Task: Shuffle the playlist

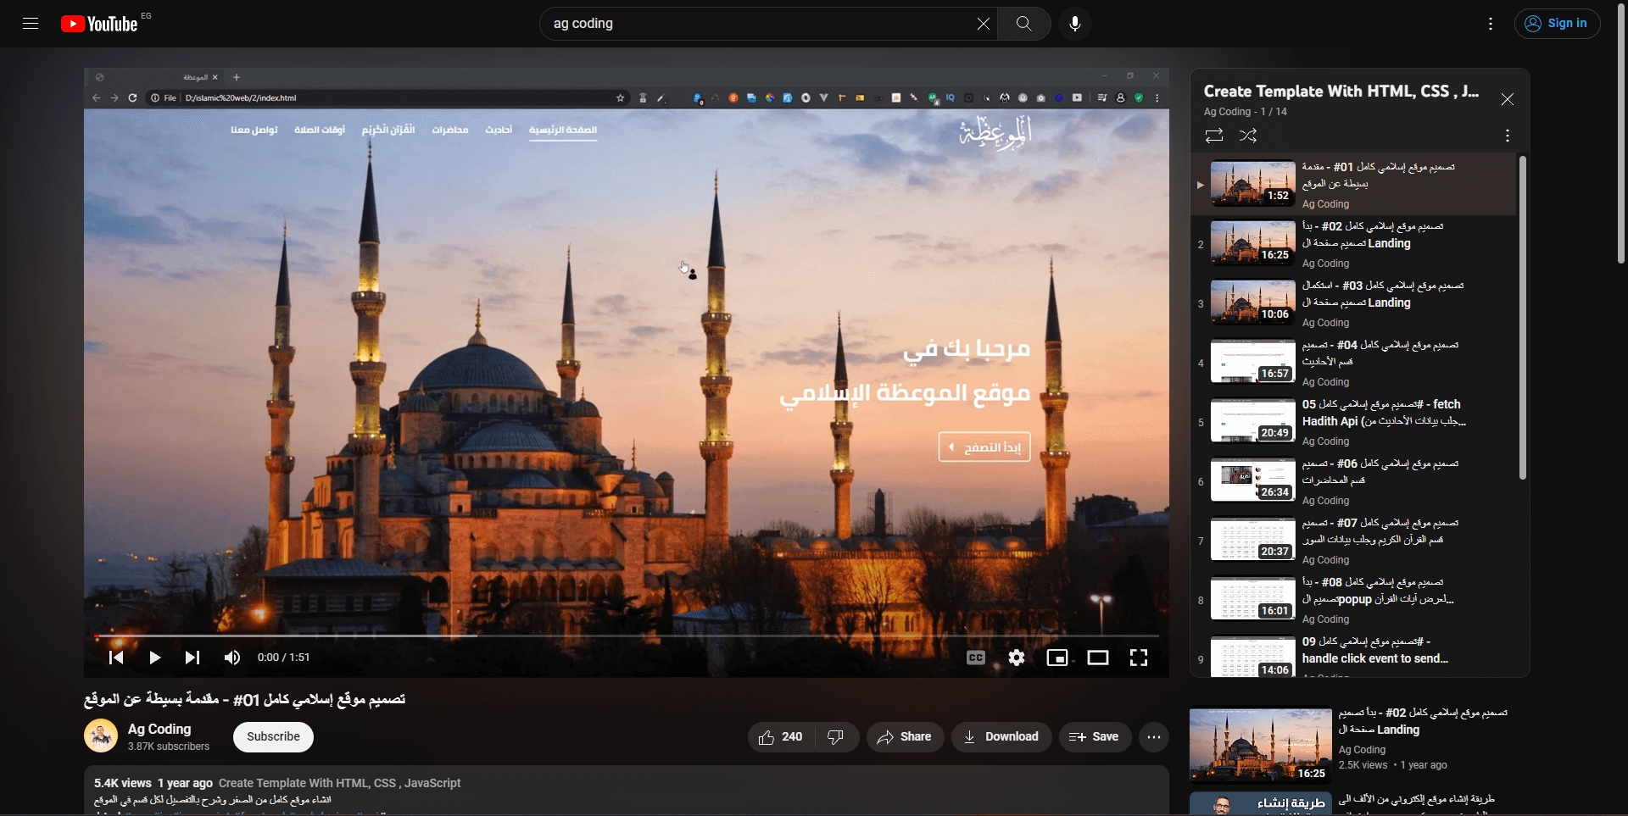Action: point(1248,136)
